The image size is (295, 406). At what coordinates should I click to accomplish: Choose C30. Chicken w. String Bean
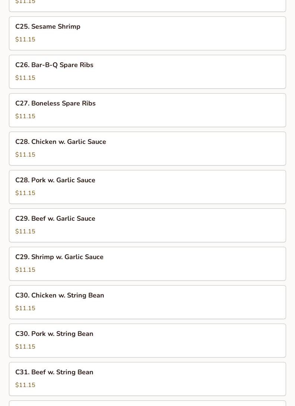click(60, 296)
